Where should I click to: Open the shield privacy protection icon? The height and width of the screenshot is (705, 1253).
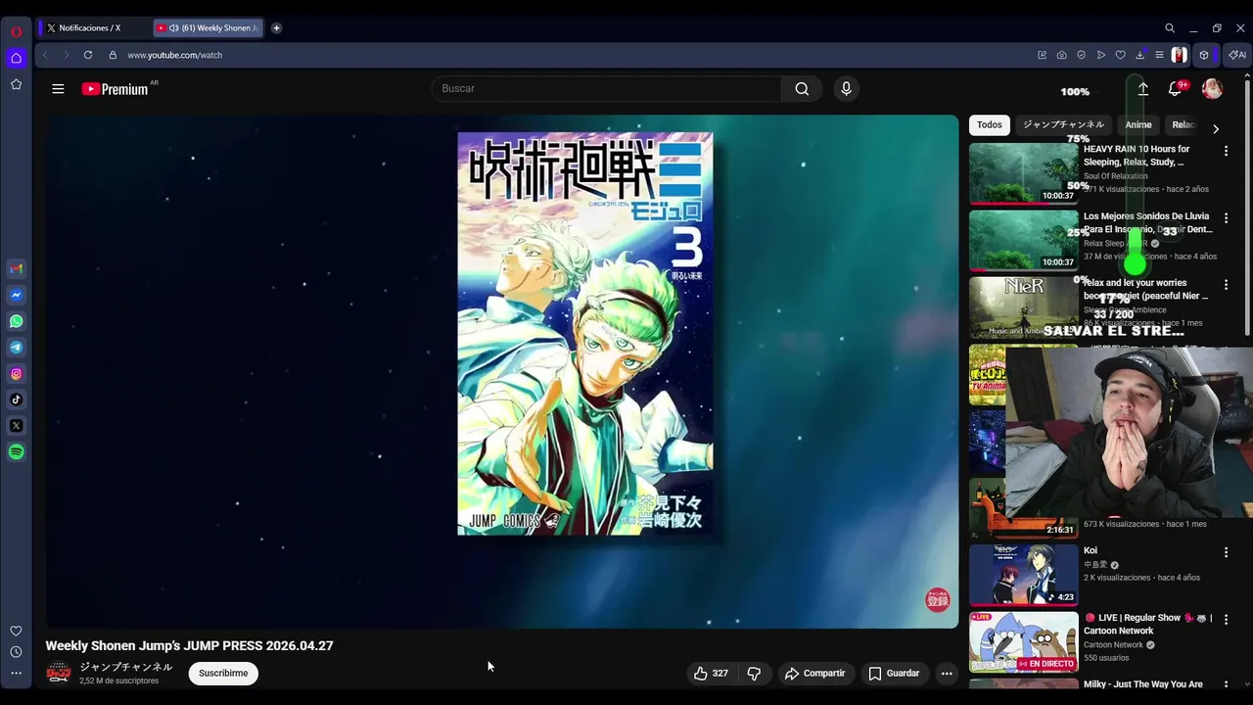[x=1081, y=55]
